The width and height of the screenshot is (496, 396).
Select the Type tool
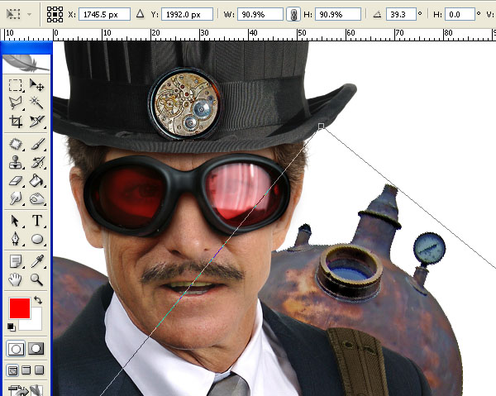36,221
